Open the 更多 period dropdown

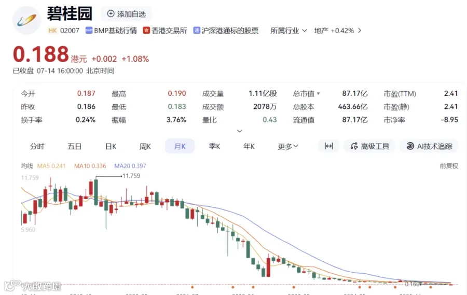coord(288,146)
